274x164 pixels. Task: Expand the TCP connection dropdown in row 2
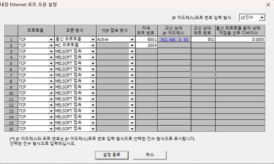click(132, 46)
